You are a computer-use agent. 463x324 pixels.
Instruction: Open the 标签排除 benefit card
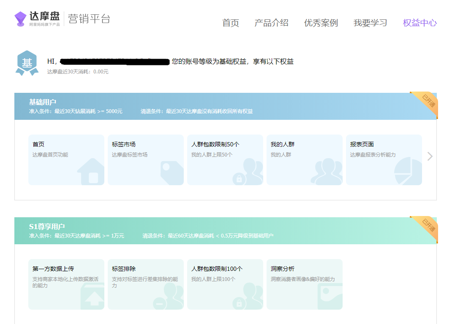pyautogui.click(x=146, y=284)
